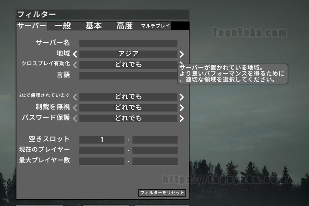
Task: Select next EACで保護されています option
Action: click(182, 97)
